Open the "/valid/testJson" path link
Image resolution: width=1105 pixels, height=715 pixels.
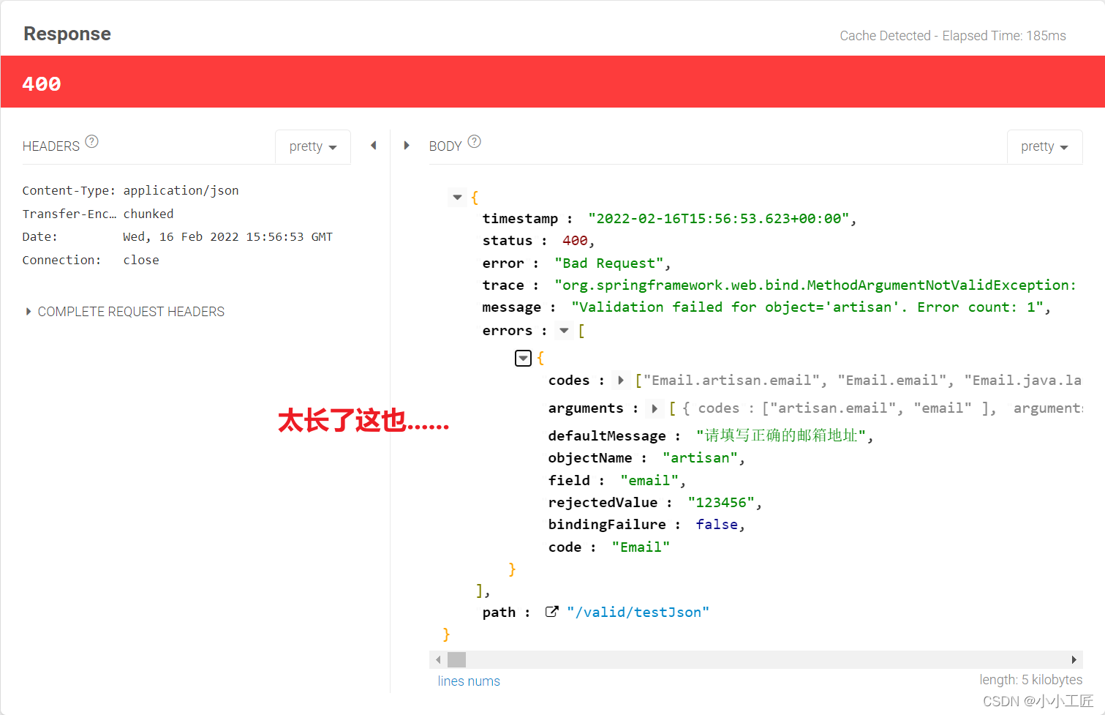click(x=637, y=611)
